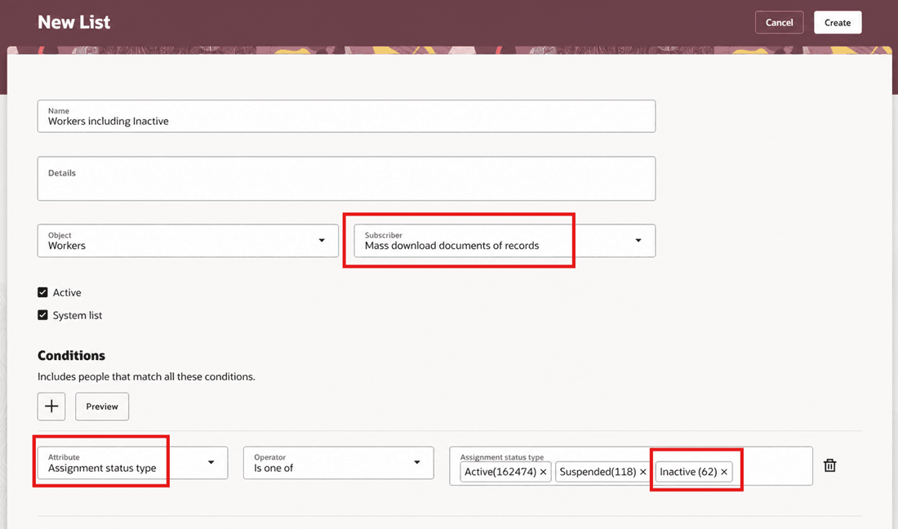Uncheck the Active checkbox
This screenshot has width=898, height=529.
(x=42, y=292)
